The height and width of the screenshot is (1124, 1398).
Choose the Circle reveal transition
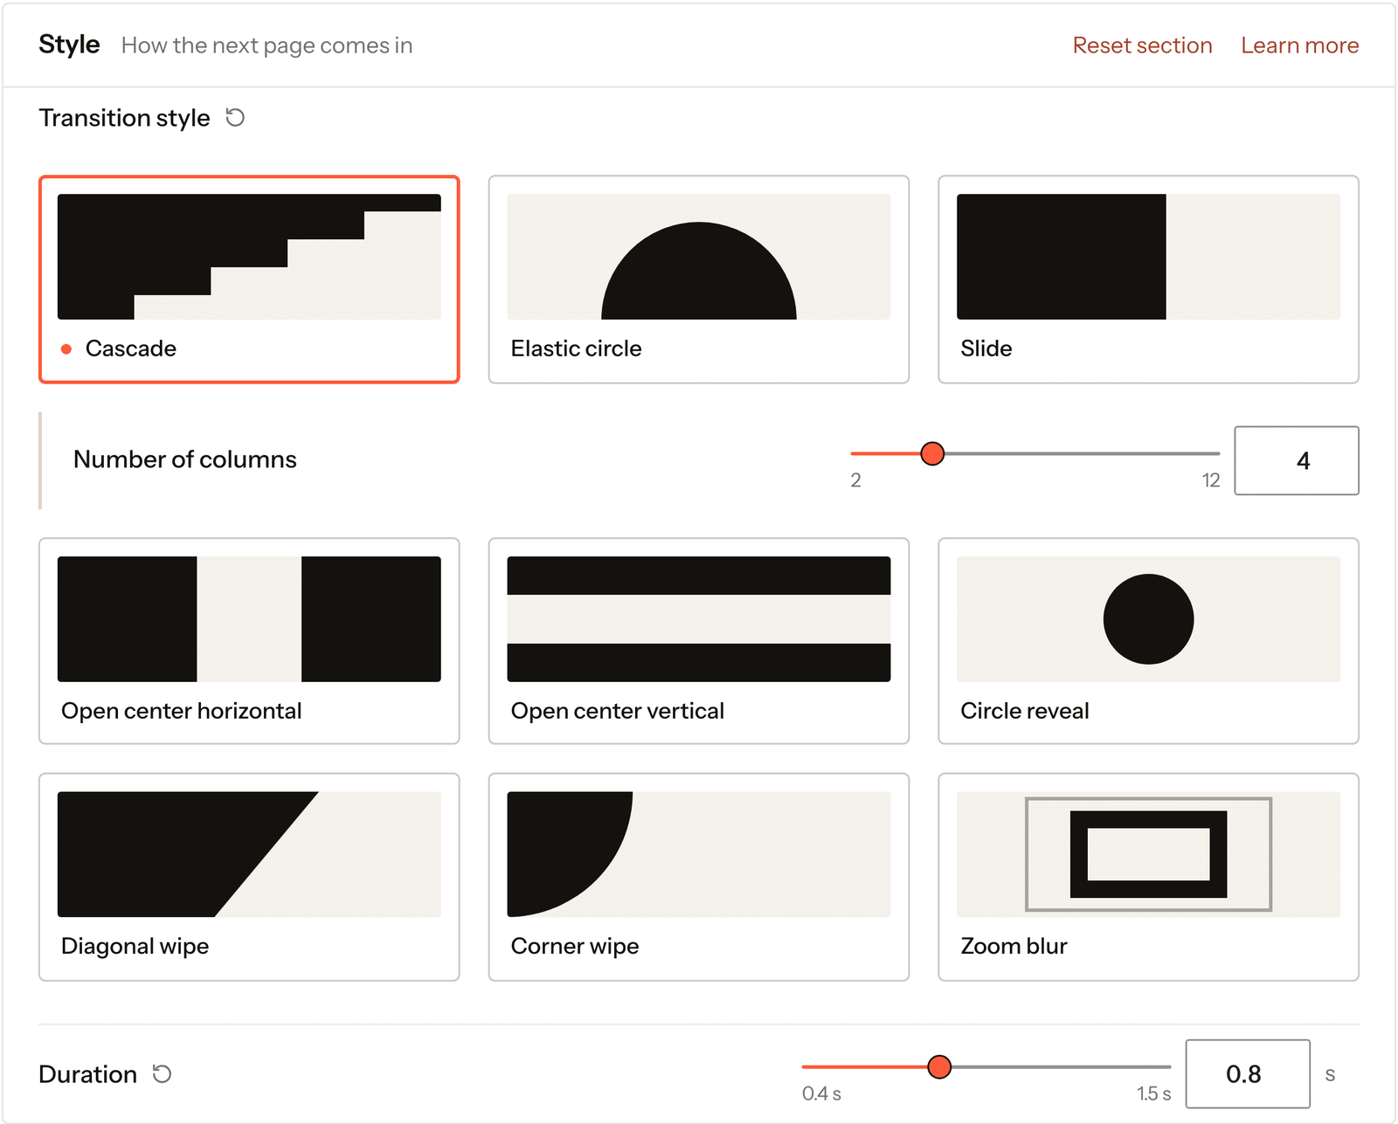coord(1148,641)
